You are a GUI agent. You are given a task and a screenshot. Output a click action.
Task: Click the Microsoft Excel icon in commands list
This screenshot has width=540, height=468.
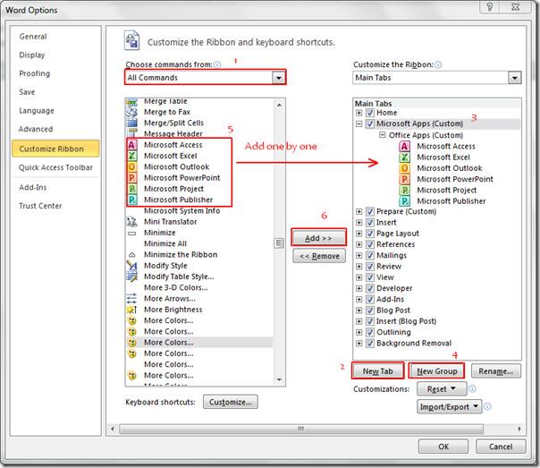(132, 156)
